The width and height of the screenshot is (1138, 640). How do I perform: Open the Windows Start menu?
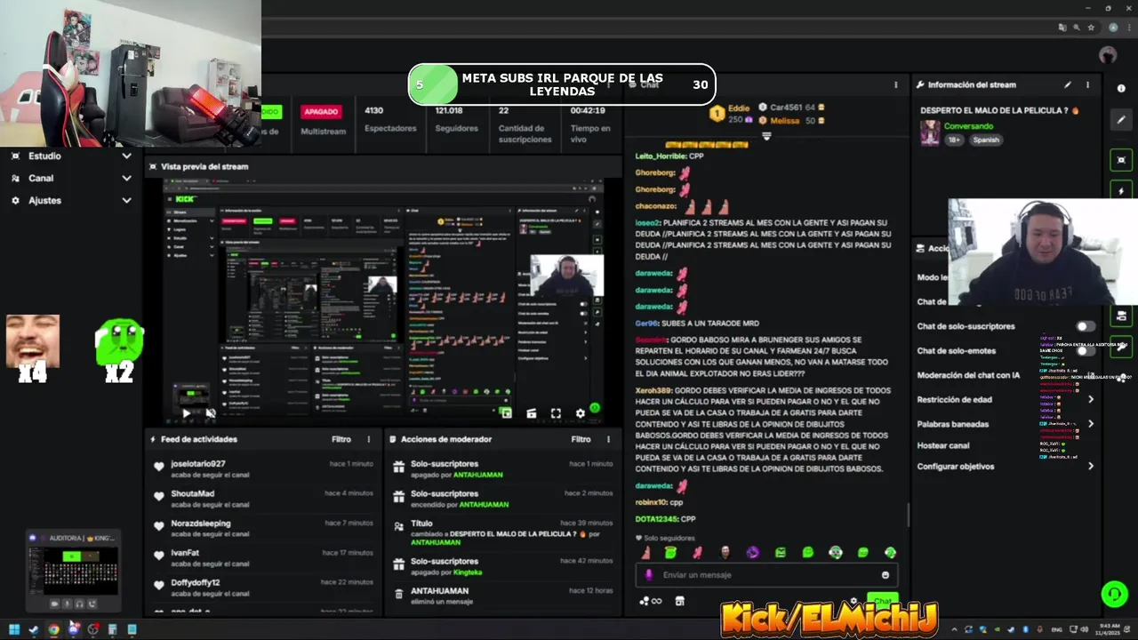[x=14, y=629]
